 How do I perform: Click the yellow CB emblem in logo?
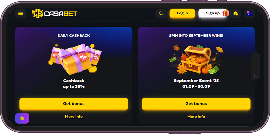click(x=38, y=14)
